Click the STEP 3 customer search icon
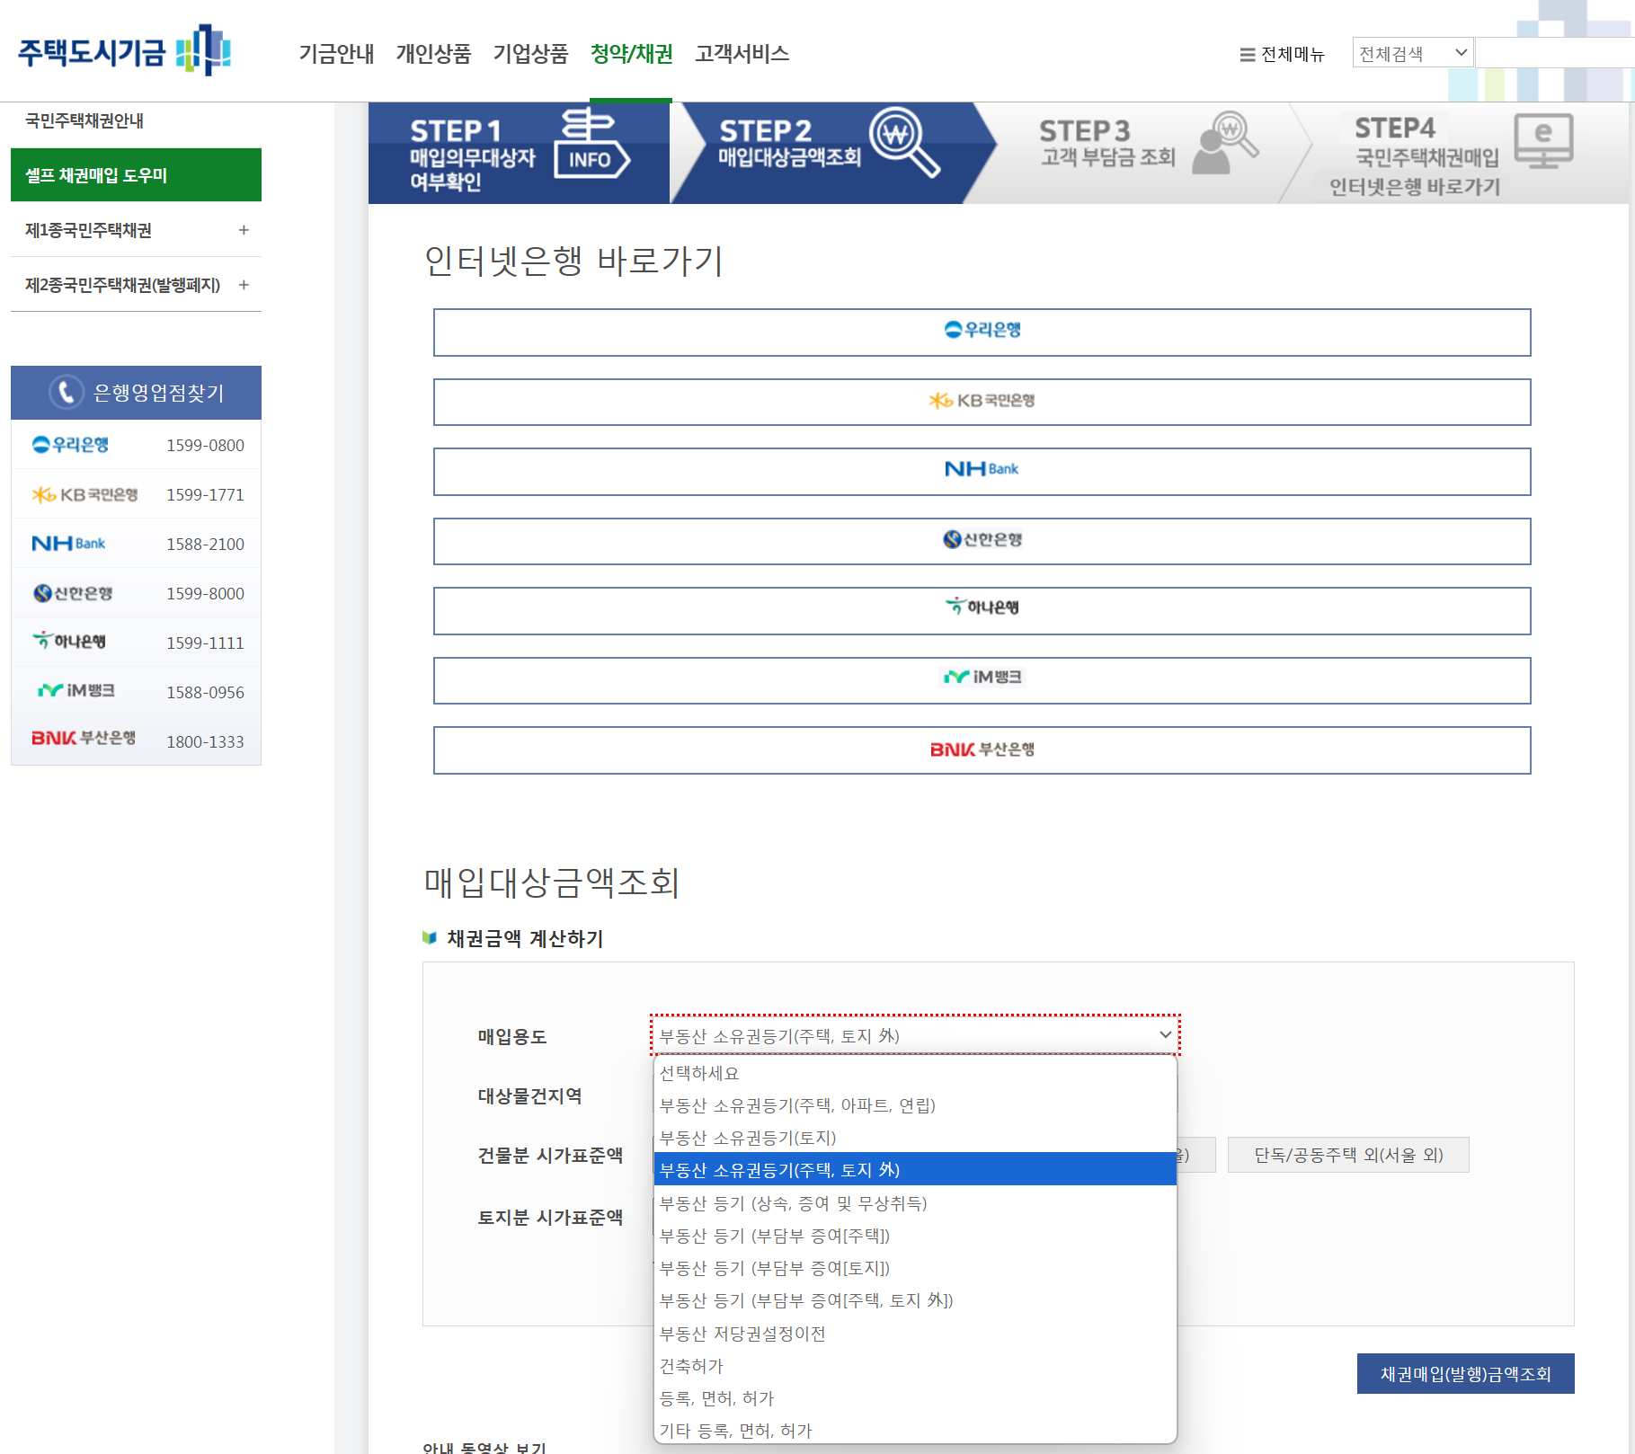The height and width of the screenshot is (1454, 1635). pos(1225,142)
